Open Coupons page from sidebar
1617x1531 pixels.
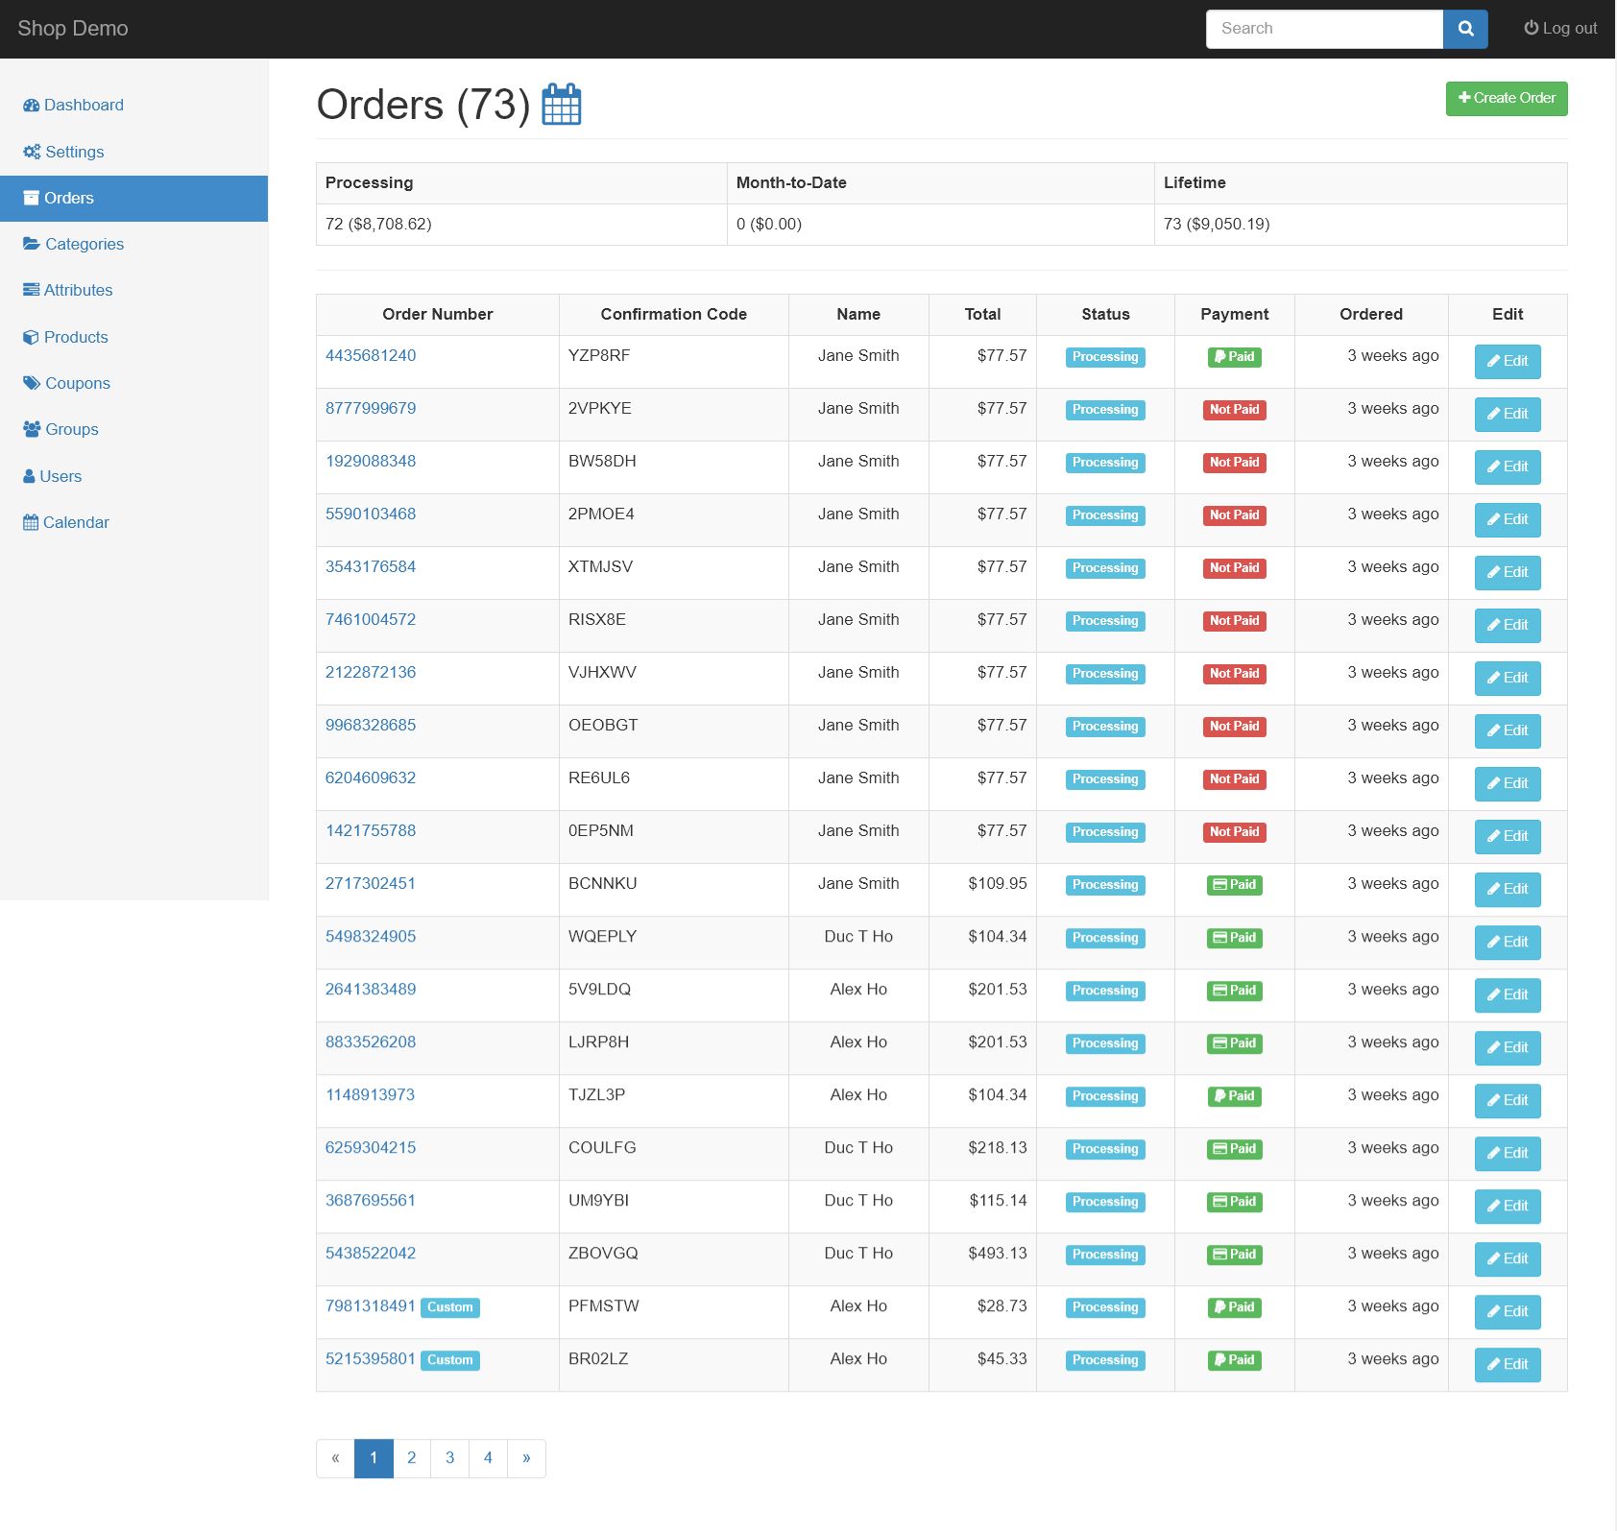[x=78, y=383]
